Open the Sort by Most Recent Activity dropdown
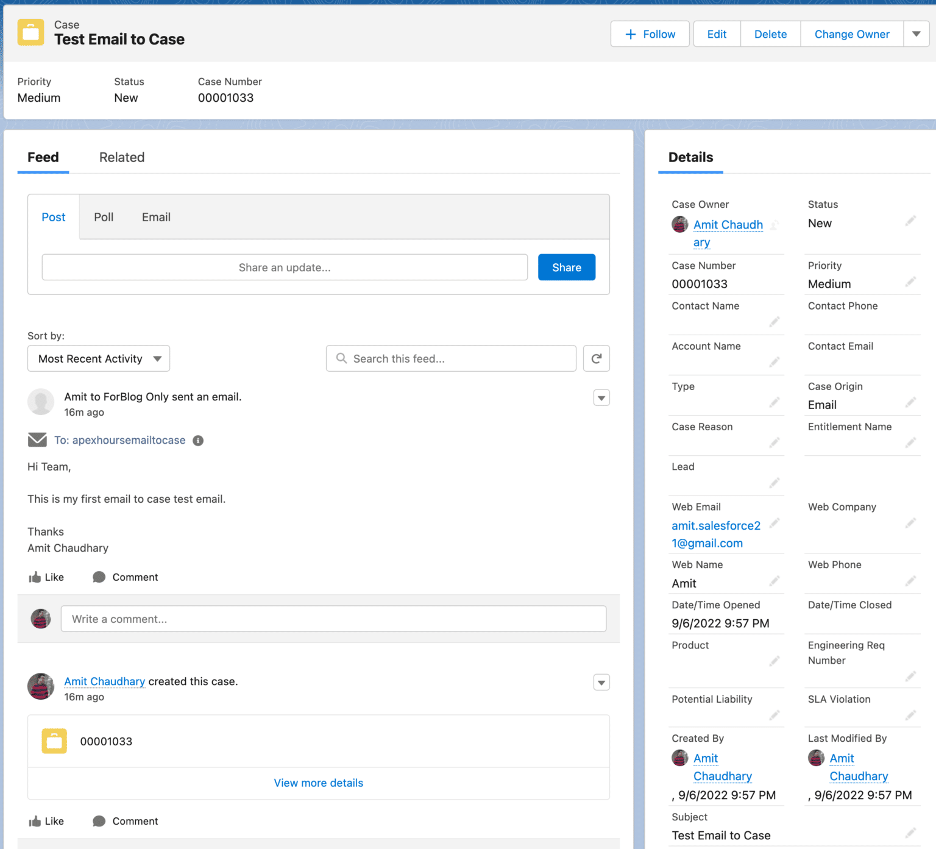 tap(98, 358)
